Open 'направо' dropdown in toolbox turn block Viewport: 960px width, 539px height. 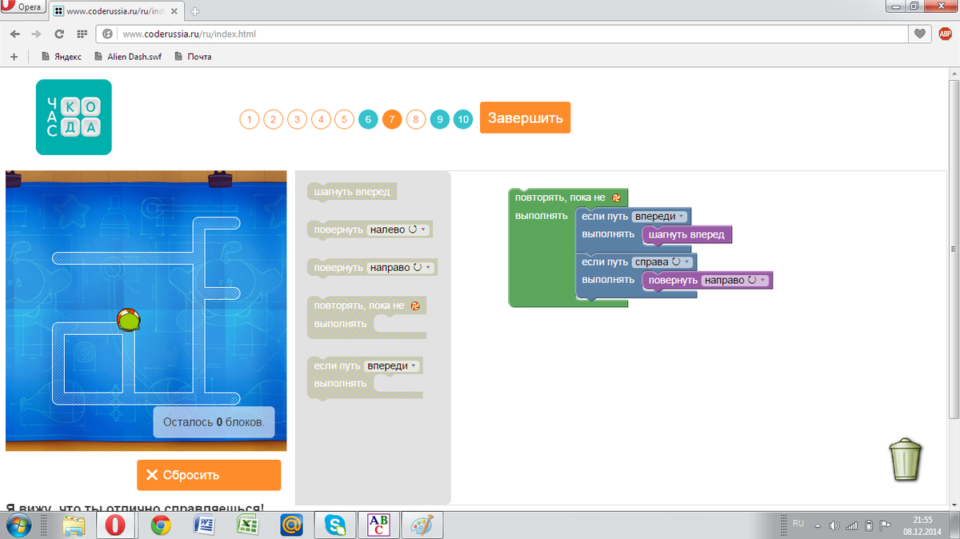pos(400,267)
